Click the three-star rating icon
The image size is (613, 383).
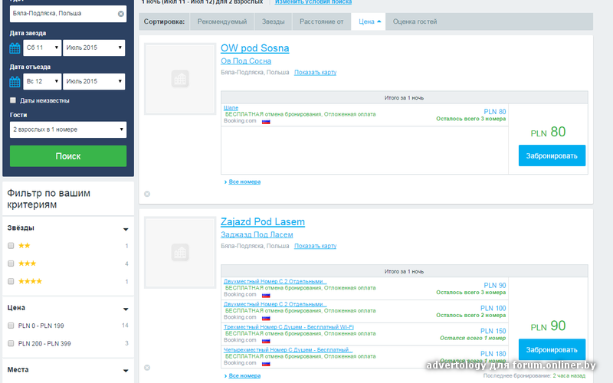pyautogui.click(x=27, y=264)
